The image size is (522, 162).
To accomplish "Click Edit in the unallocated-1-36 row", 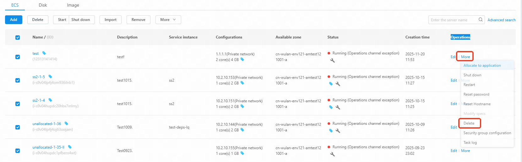I will tap(454, 127).
